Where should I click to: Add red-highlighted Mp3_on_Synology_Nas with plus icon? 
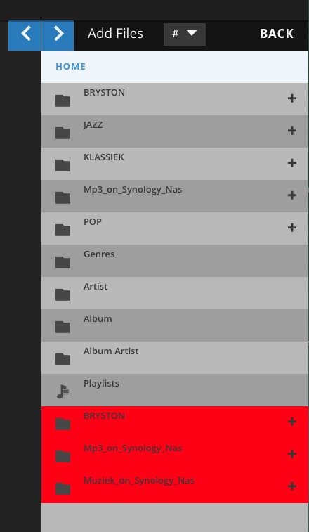pyautogui.click(x=292, y=454)
